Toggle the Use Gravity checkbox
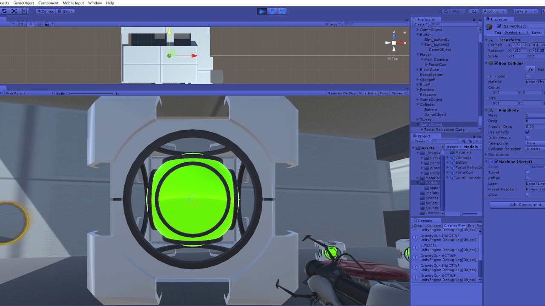The height and width of the screenshot is (306, 545). pyautogui.click(x=528, y=132)
